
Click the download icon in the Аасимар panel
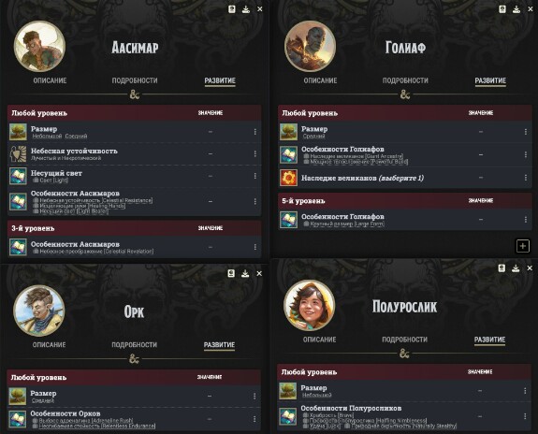coord(246,9)
